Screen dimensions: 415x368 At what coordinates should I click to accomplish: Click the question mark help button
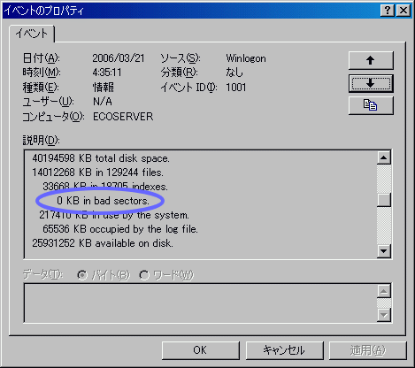pos(388,11)
